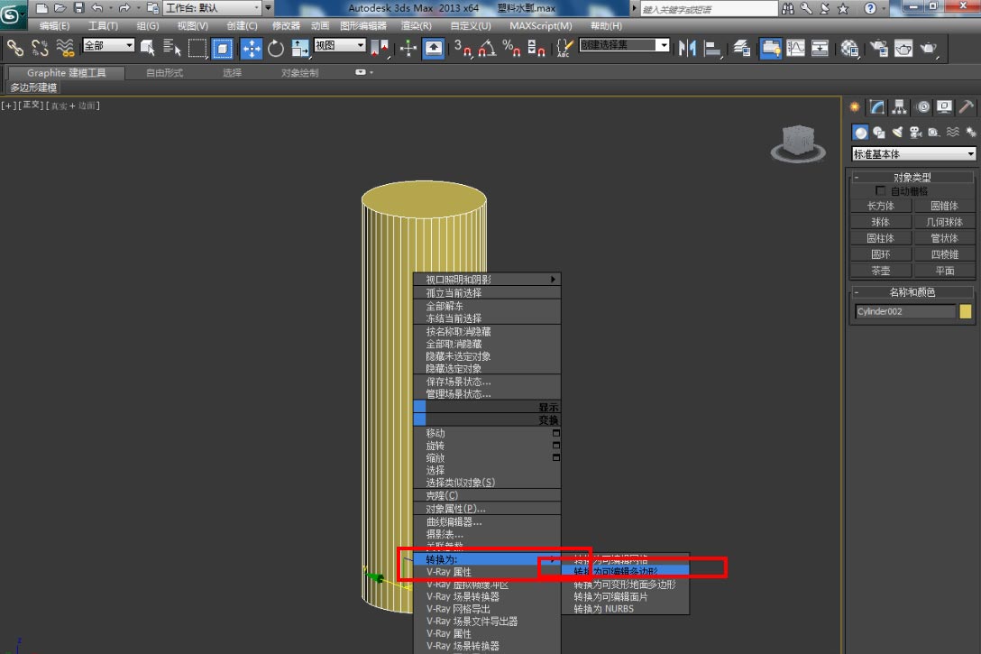Choose 转换为可编辑多边形 from submenu
This screenshot has width=981, height=654.
(x=617, y=572)
